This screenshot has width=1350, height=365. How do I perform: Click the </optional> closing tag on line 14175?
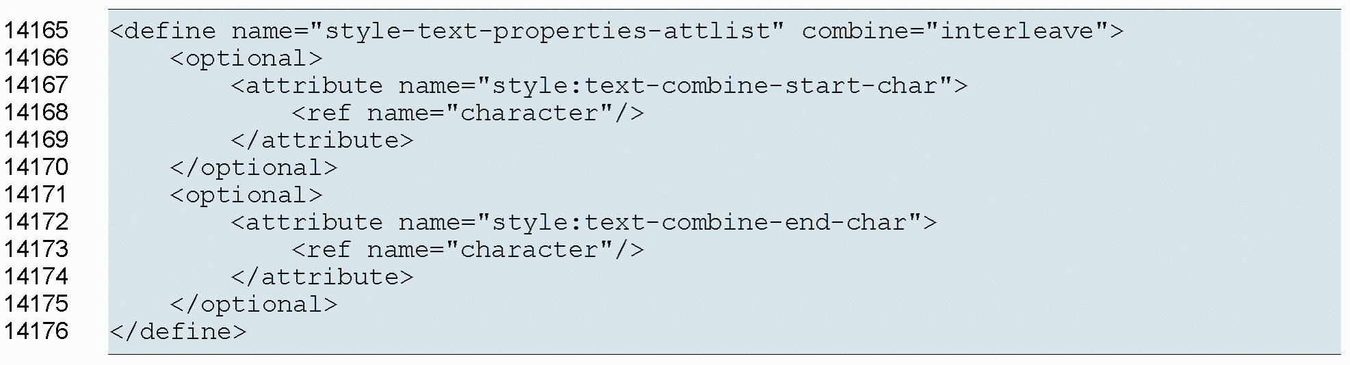[x=254, y=305]
